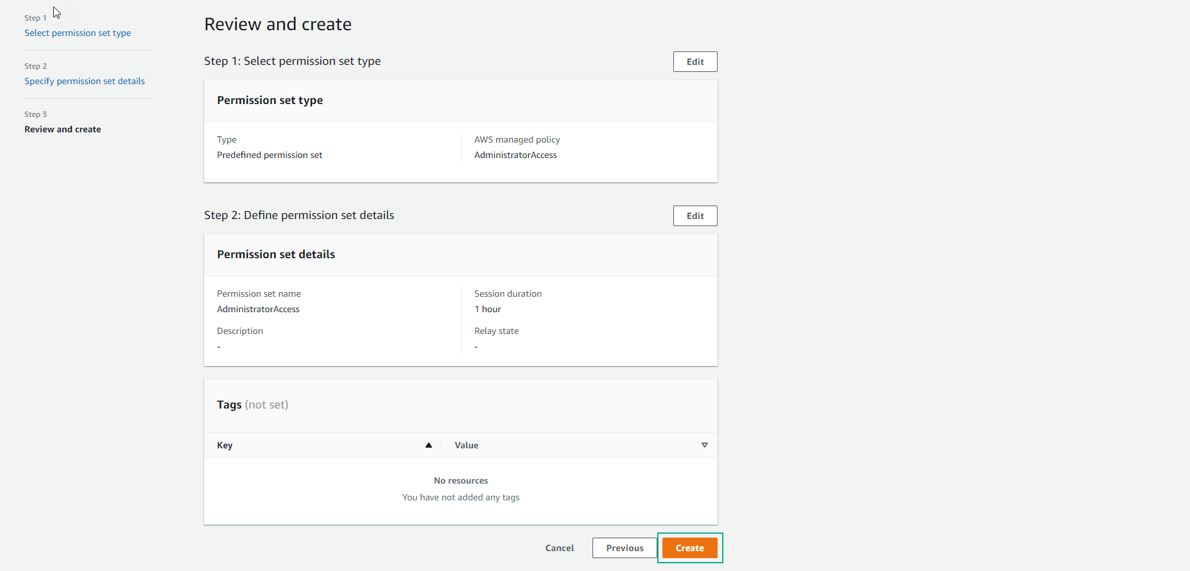
Task: Open Specify permission set details step link
Action: (85, 81)
